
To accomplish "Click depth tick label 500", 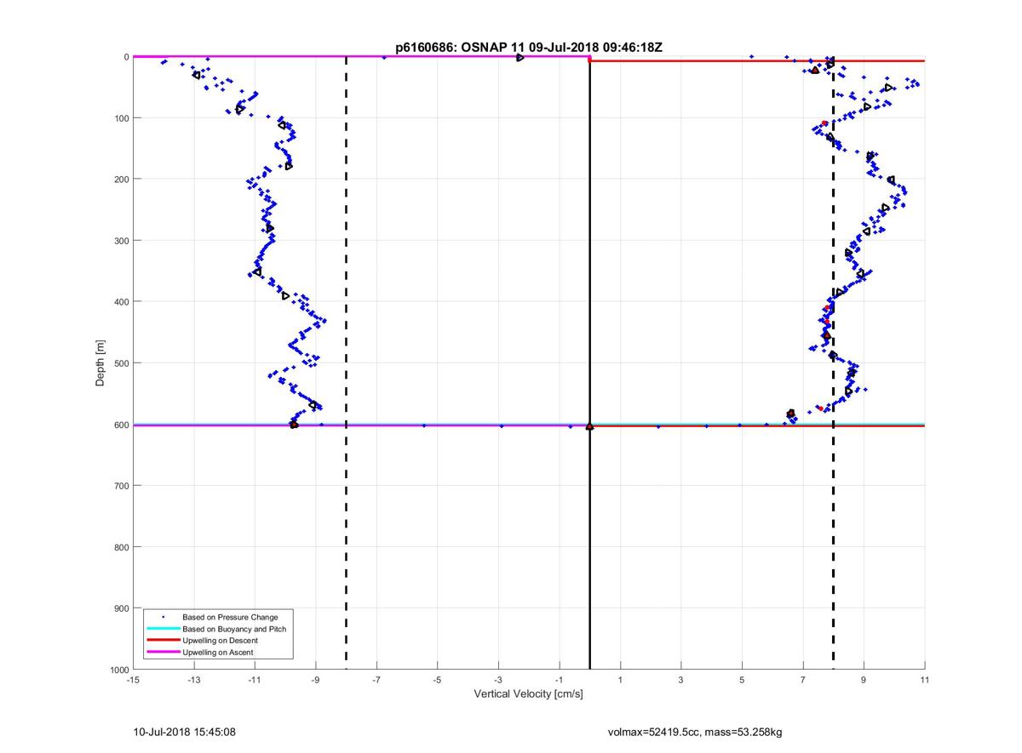I will coord(120,363).
